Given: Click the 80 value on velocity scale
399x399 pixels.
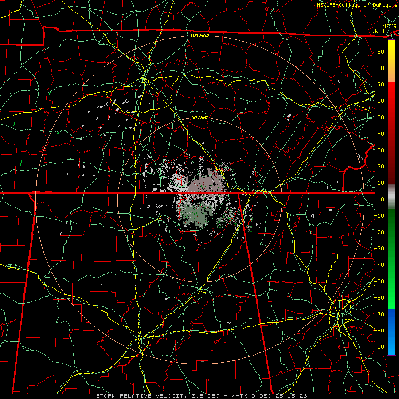Looking at the screenshot, I should (381, 68).
